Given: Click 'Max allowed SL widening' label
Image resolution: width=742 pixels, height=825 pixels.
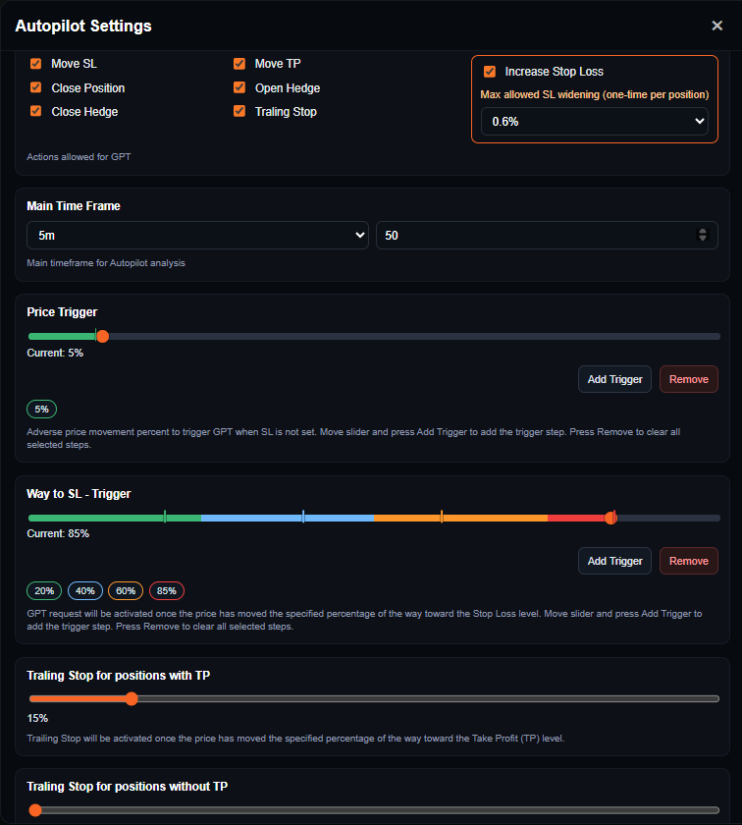Looking at the screenshot, I should click(594, 94).
